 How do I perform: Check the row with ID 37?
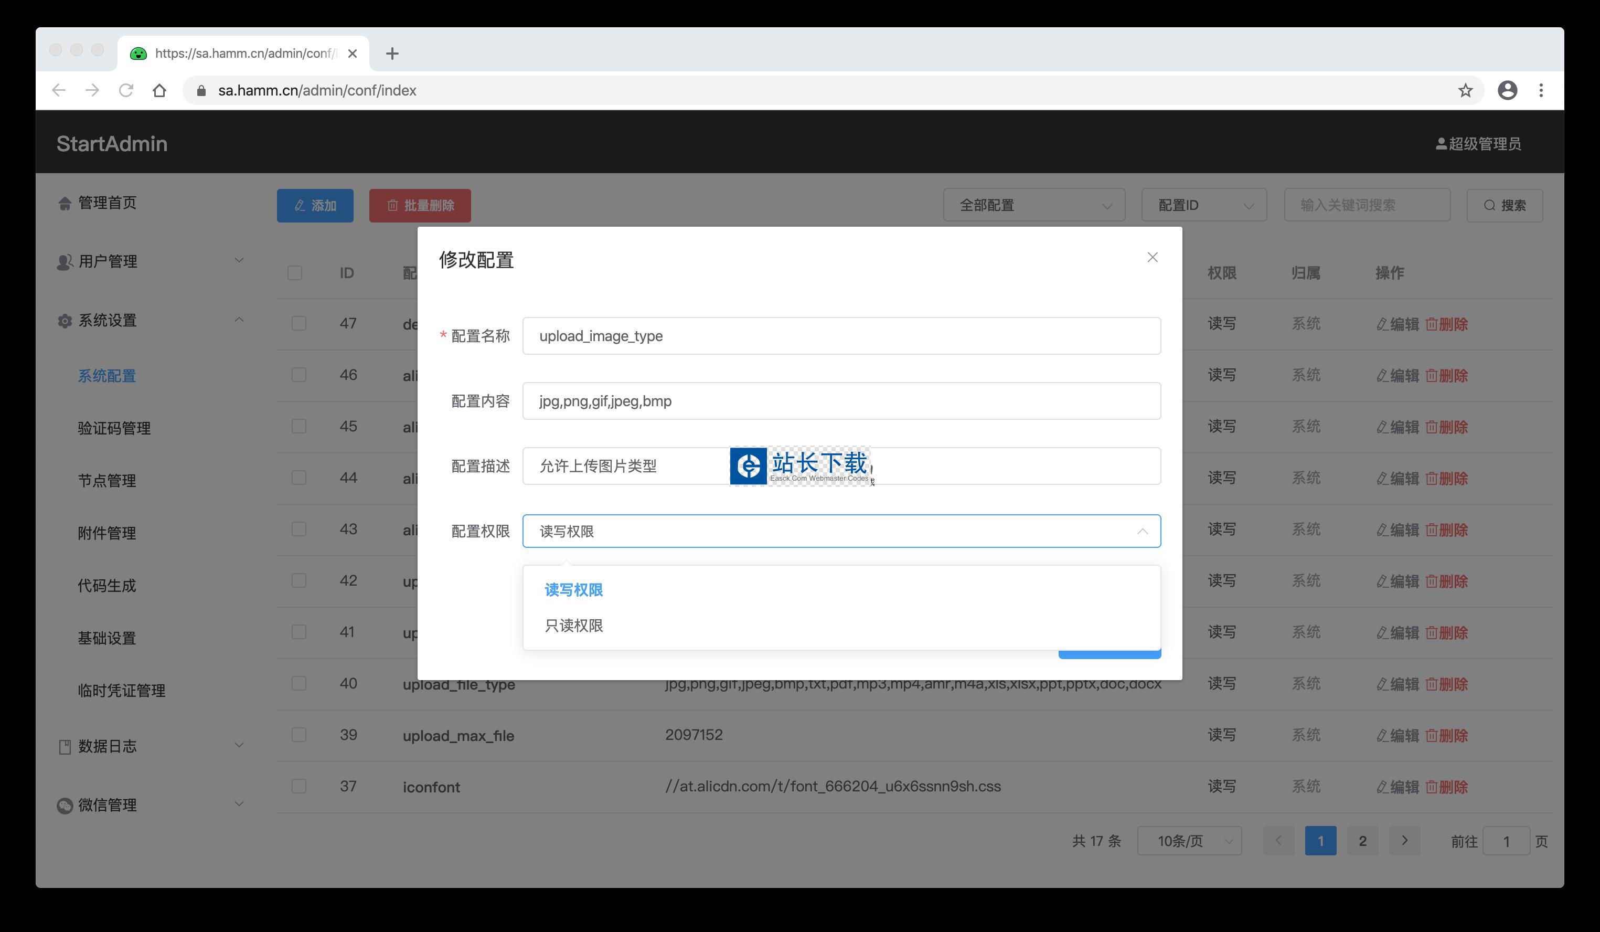tap(298, 787)
